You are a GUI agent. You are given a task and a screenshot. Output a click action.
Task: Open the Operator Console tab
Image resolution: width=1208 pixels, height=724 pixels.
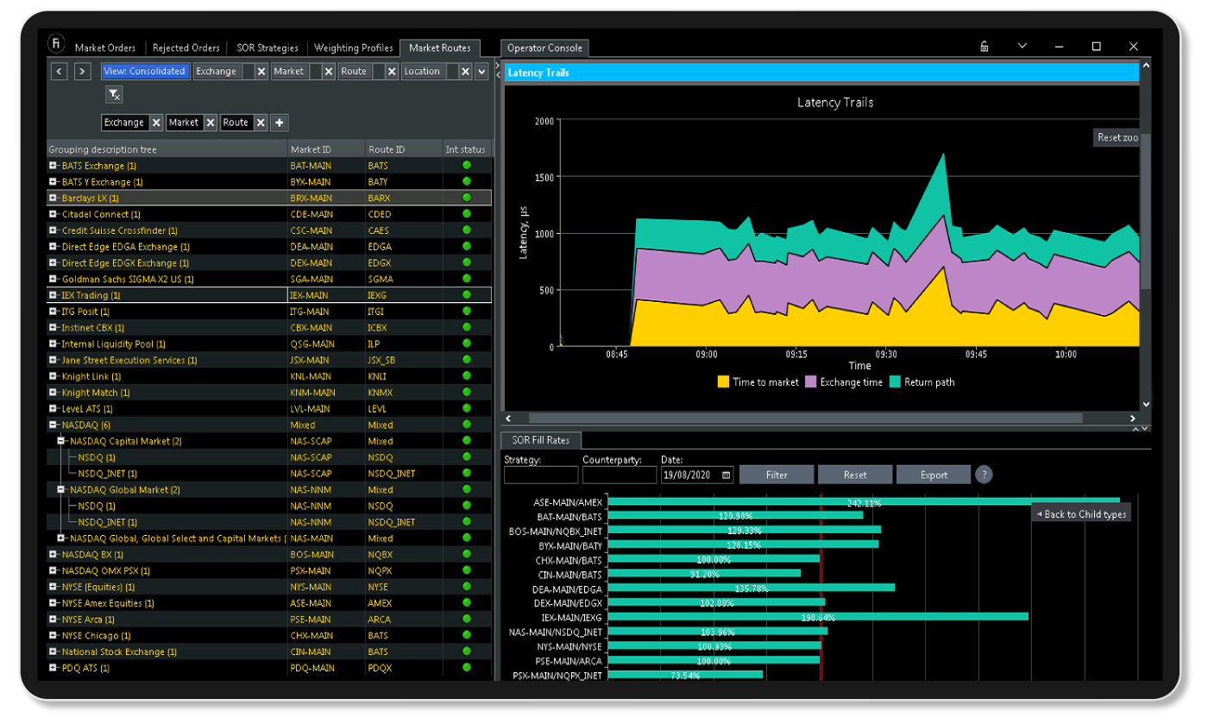coord(544,48)
